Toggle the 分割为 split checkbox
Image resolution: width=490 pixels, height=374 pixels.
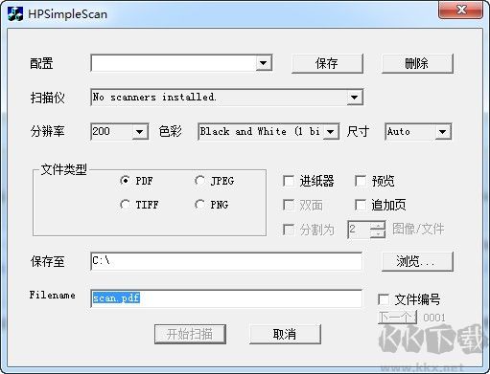pyautogui.click(x=289, y=230)
